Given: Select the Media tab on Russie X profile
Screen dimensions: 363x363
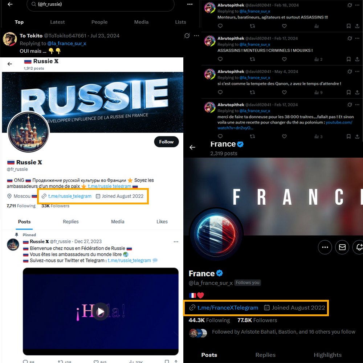Looking at the screenshot, I should click(x=118, y=221).
